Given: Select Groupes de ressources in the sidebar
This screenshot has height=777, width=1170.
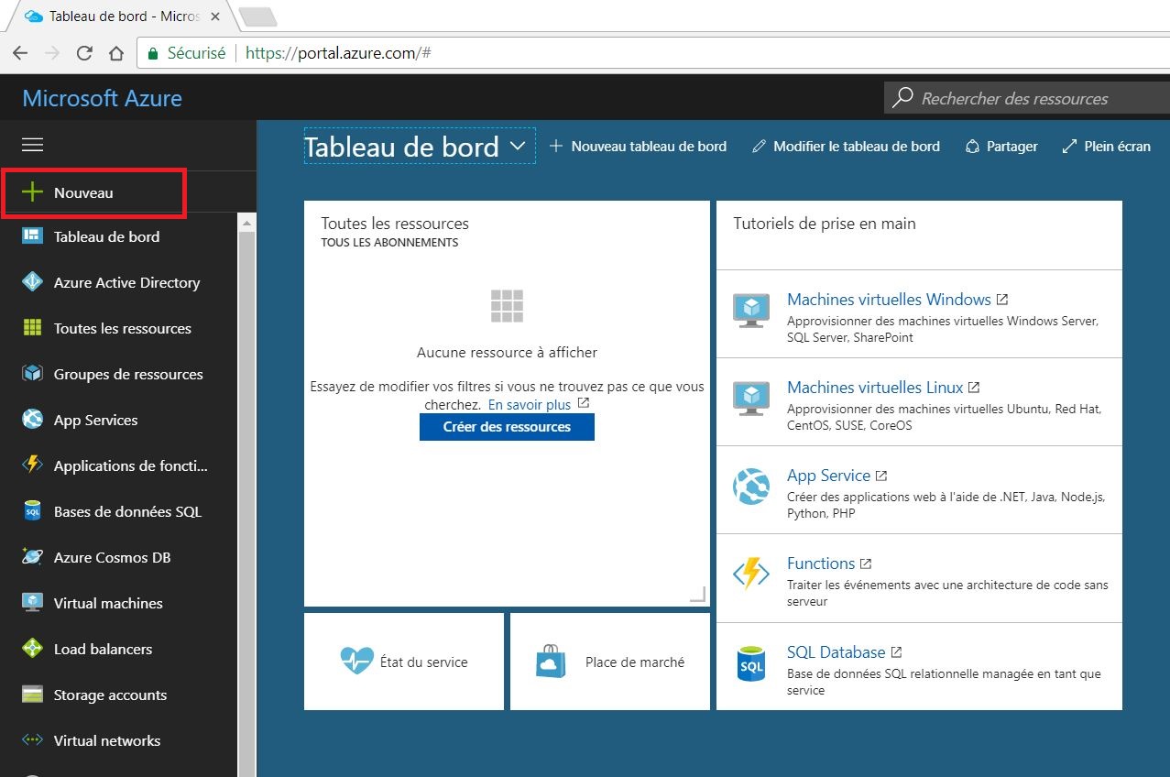Looking at the screenshot, I should 127,374.
